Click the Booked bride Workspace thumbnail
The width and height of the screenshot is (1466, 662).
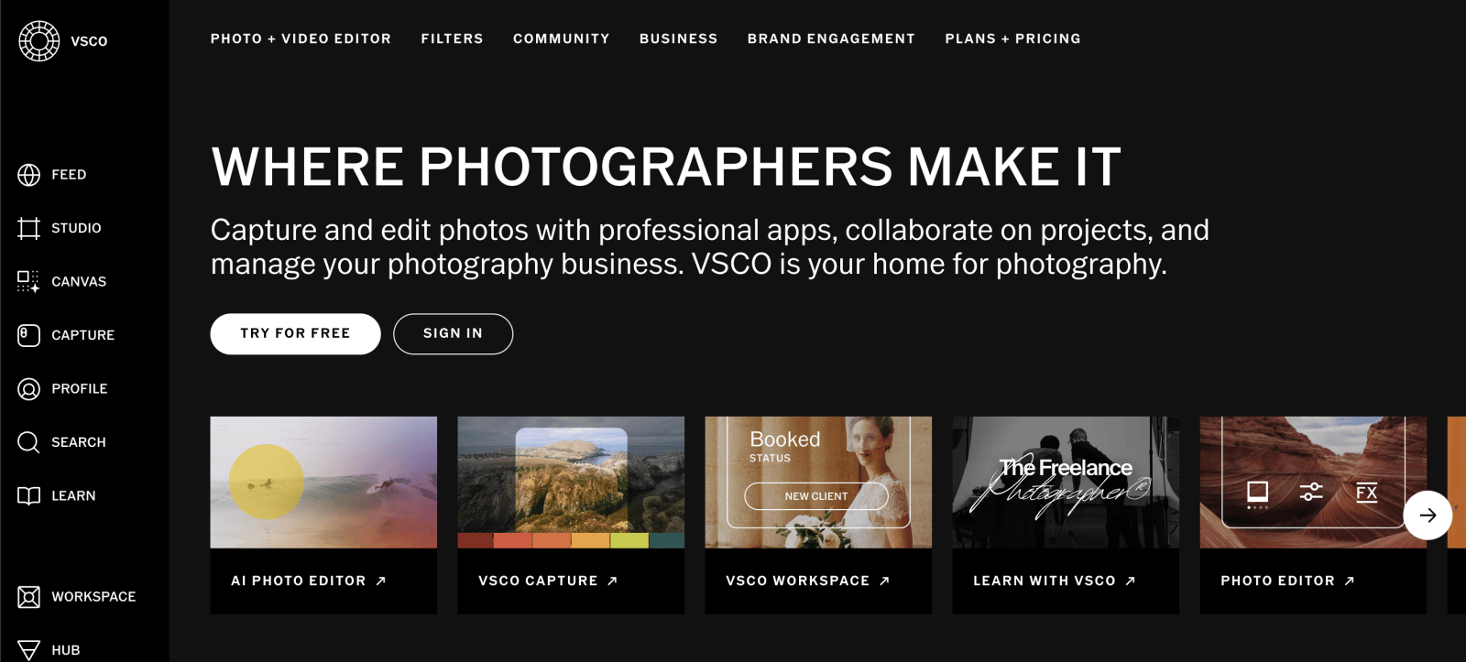point(818,483)
